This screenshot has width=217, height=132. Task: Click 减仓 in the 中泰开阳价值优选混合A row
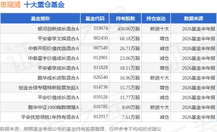[164, 48]
